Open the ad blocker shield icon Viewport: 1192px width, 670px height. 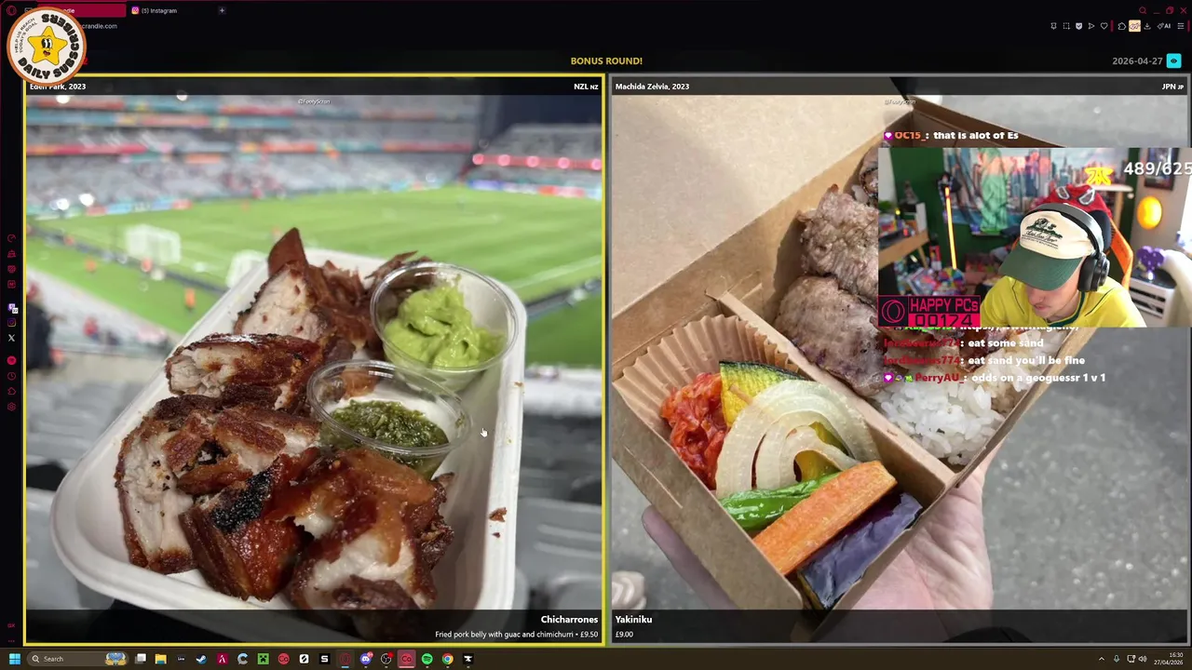(1078, 26)
